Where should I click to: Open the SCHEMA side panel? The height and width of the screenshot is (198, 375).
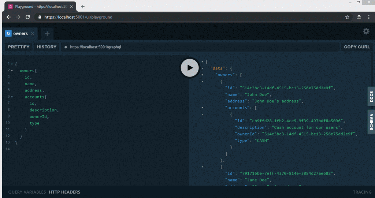371,122
